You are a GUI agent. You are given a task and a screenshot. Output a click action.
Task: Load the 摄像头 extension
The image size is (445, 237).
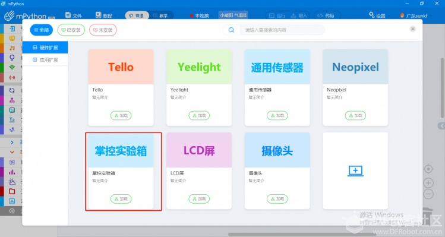(277, 199)
